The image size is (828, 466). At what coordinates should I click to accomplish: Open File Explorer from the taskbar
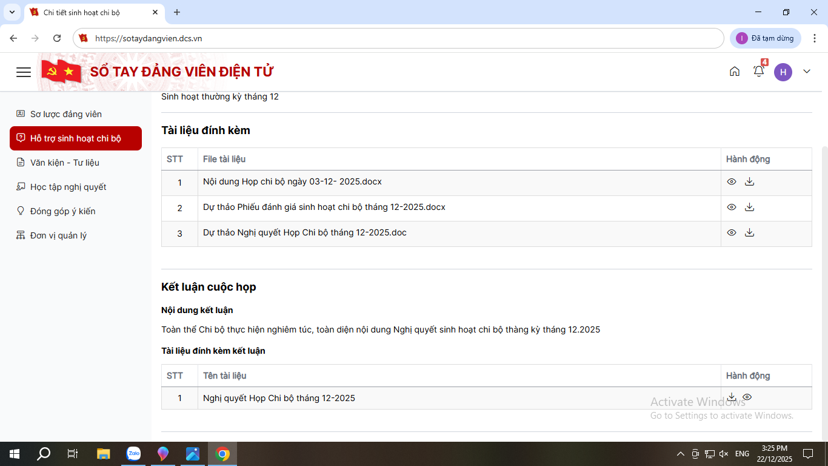pyautogui.click(x=104, y=454)
